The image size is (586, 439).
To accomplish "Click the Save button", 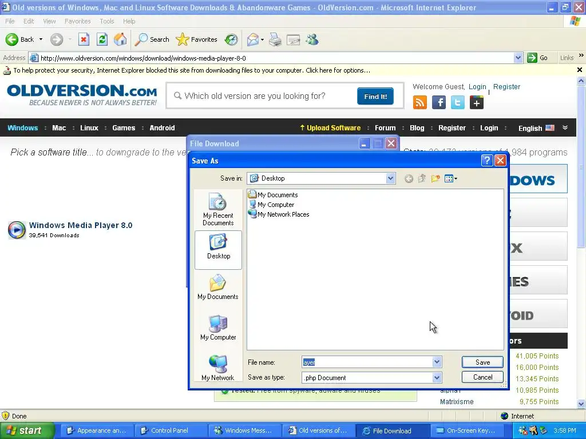I will coord(482,362).
